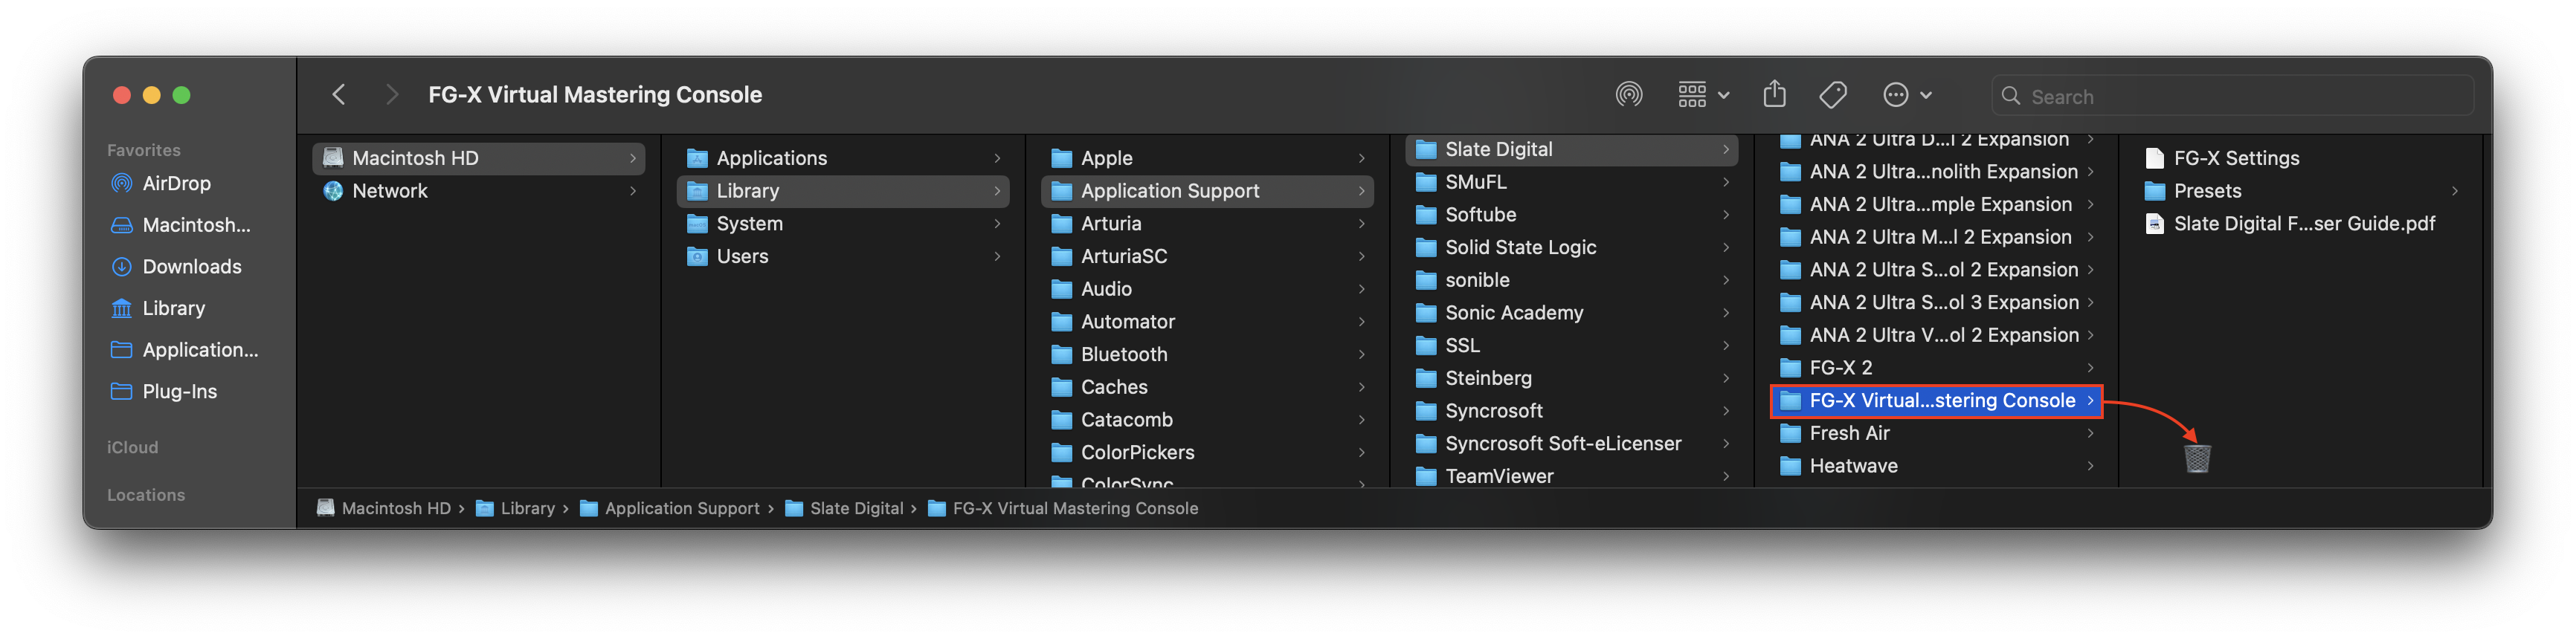The height and width of the screenshot is (639, 2576).
Task: Select the Fresh Air folder
Action: (1936, 435)
